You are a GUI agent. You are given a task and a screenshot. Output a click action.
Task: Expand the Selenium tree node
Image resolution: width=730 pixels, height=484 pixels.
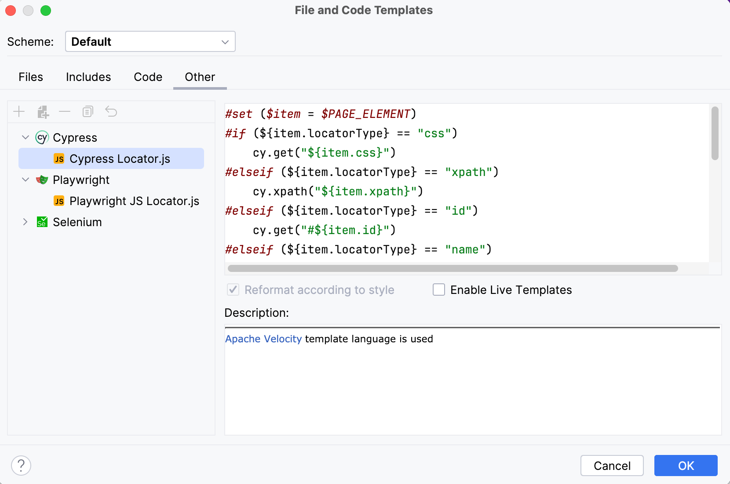click(25, 222)
